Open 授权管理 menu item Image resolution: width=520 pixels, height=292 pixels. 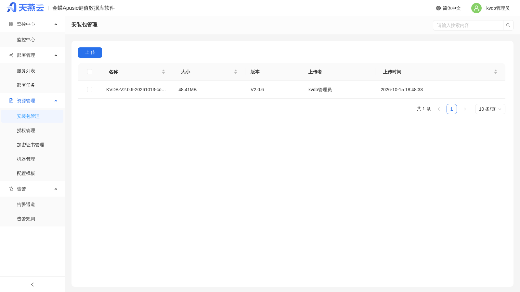[x=32, y=130]
